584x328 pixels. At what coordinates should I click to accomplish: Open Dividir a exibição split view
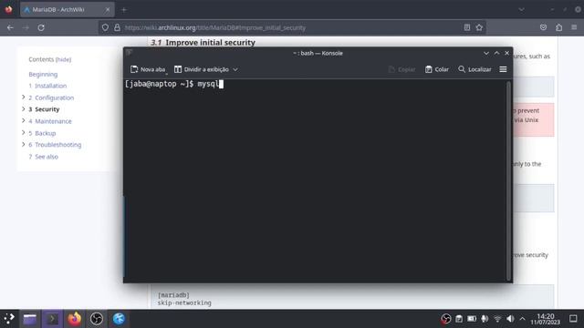[x=201, y=69]
